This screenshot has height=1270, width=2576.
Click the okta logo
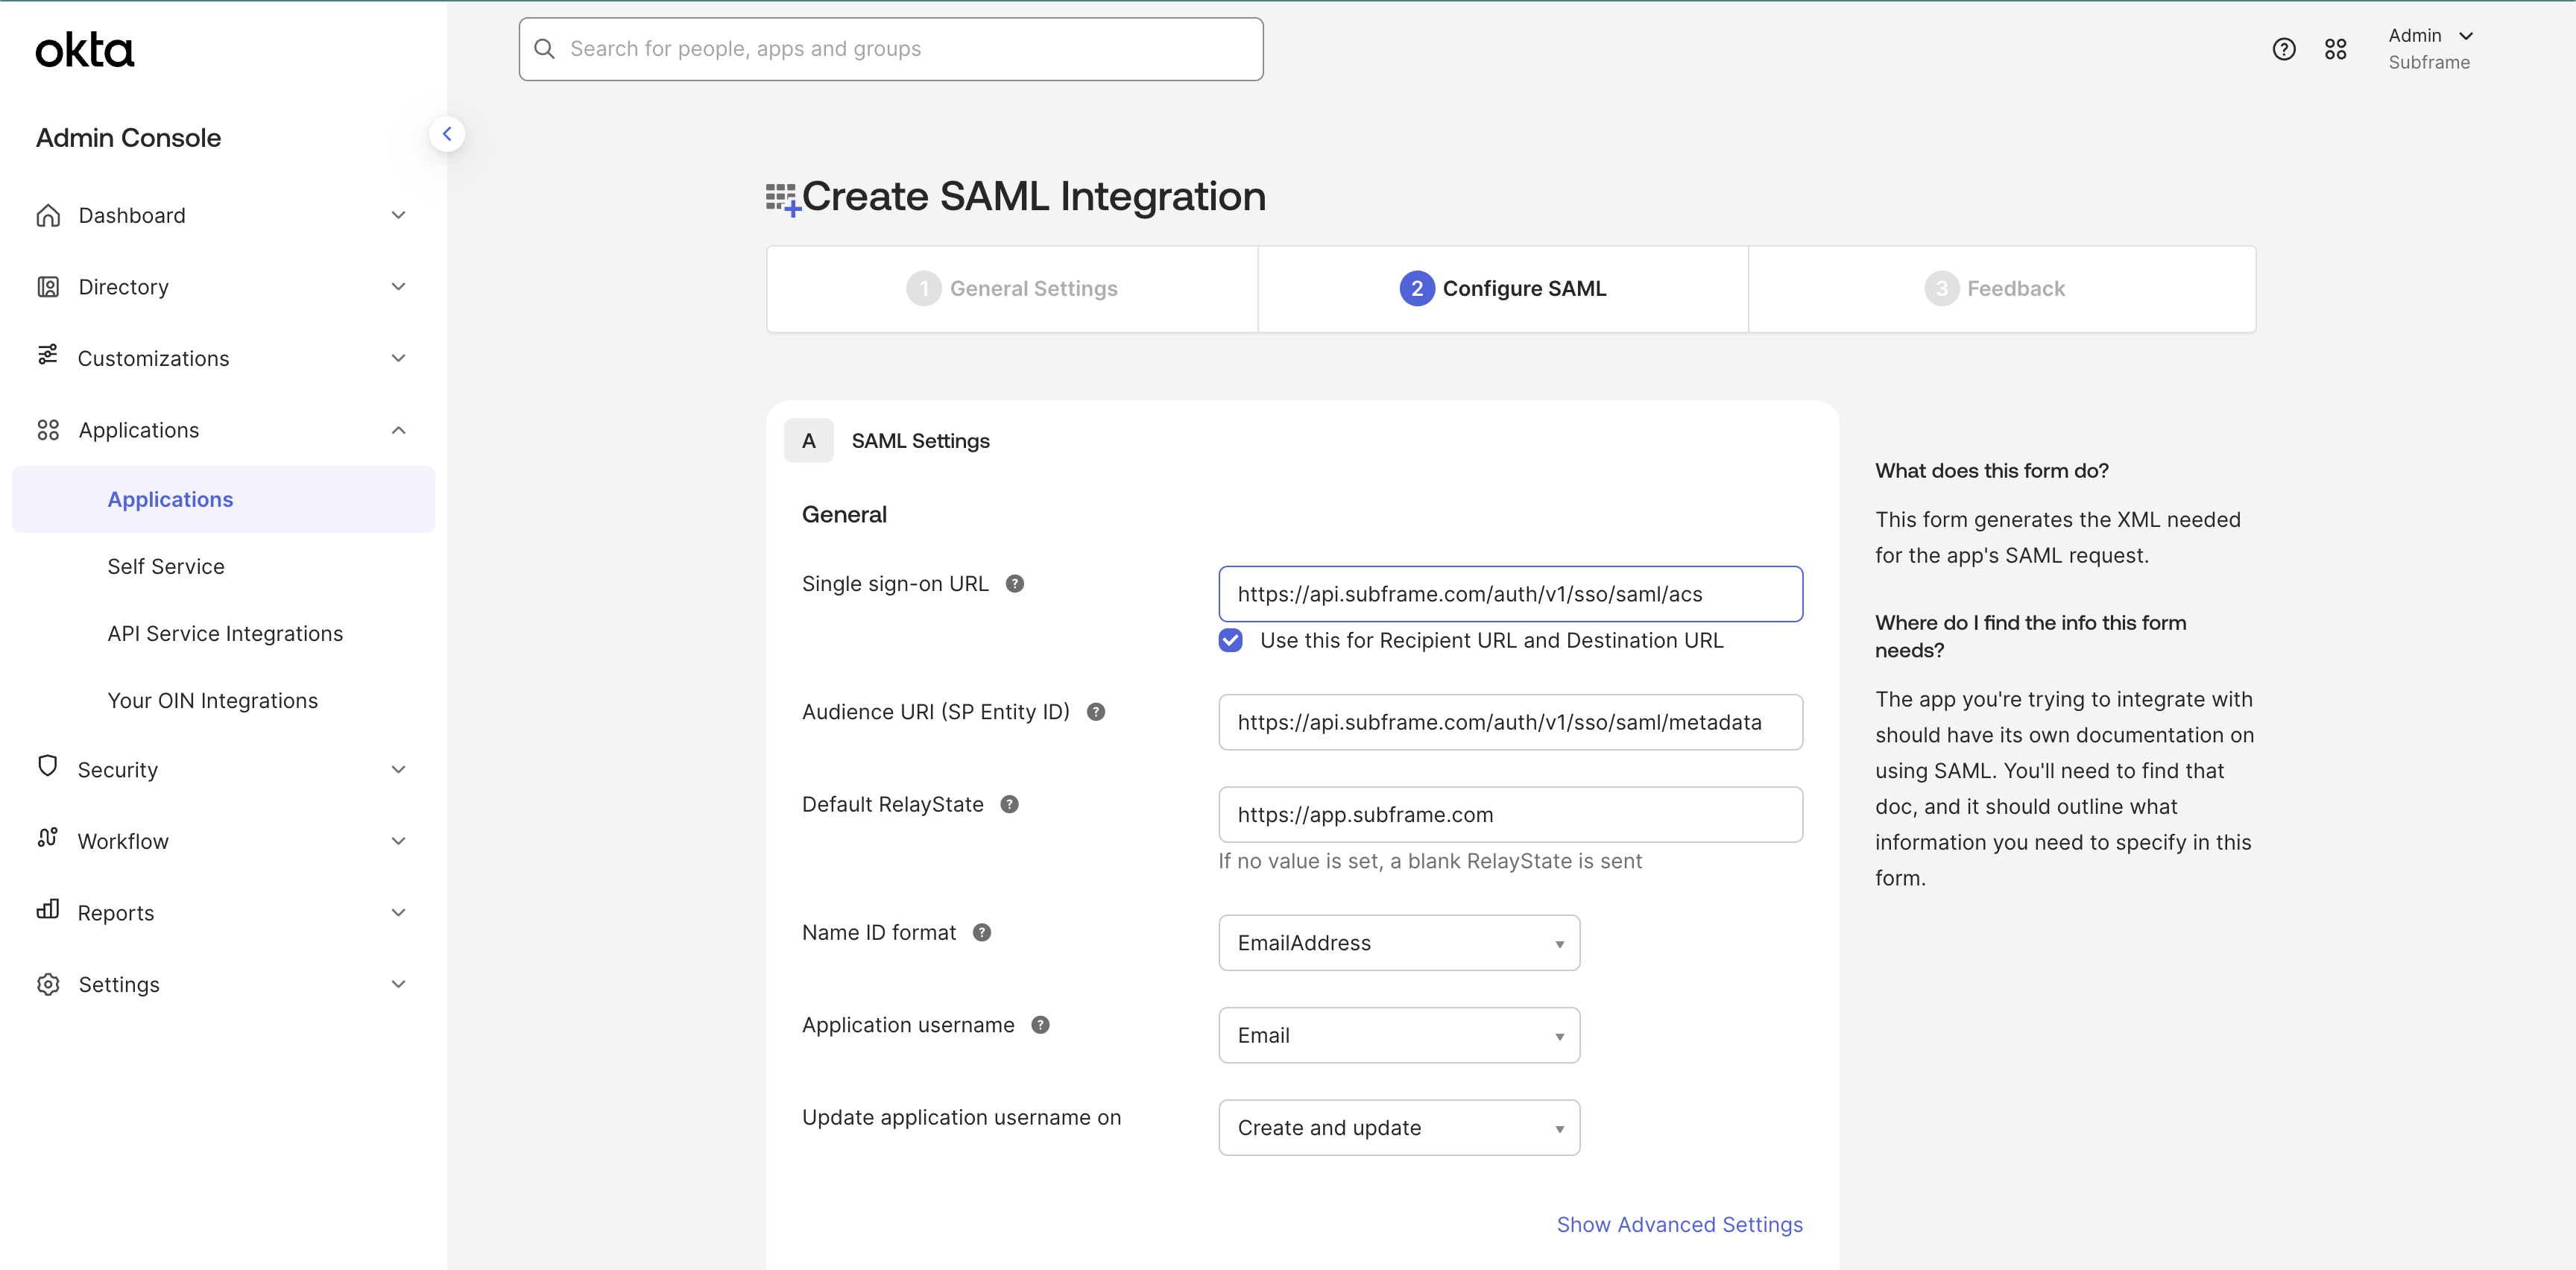pos(85,50)
